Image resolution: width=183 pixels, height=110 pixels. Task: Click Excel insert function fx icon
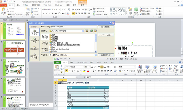[x=85, y=77]
